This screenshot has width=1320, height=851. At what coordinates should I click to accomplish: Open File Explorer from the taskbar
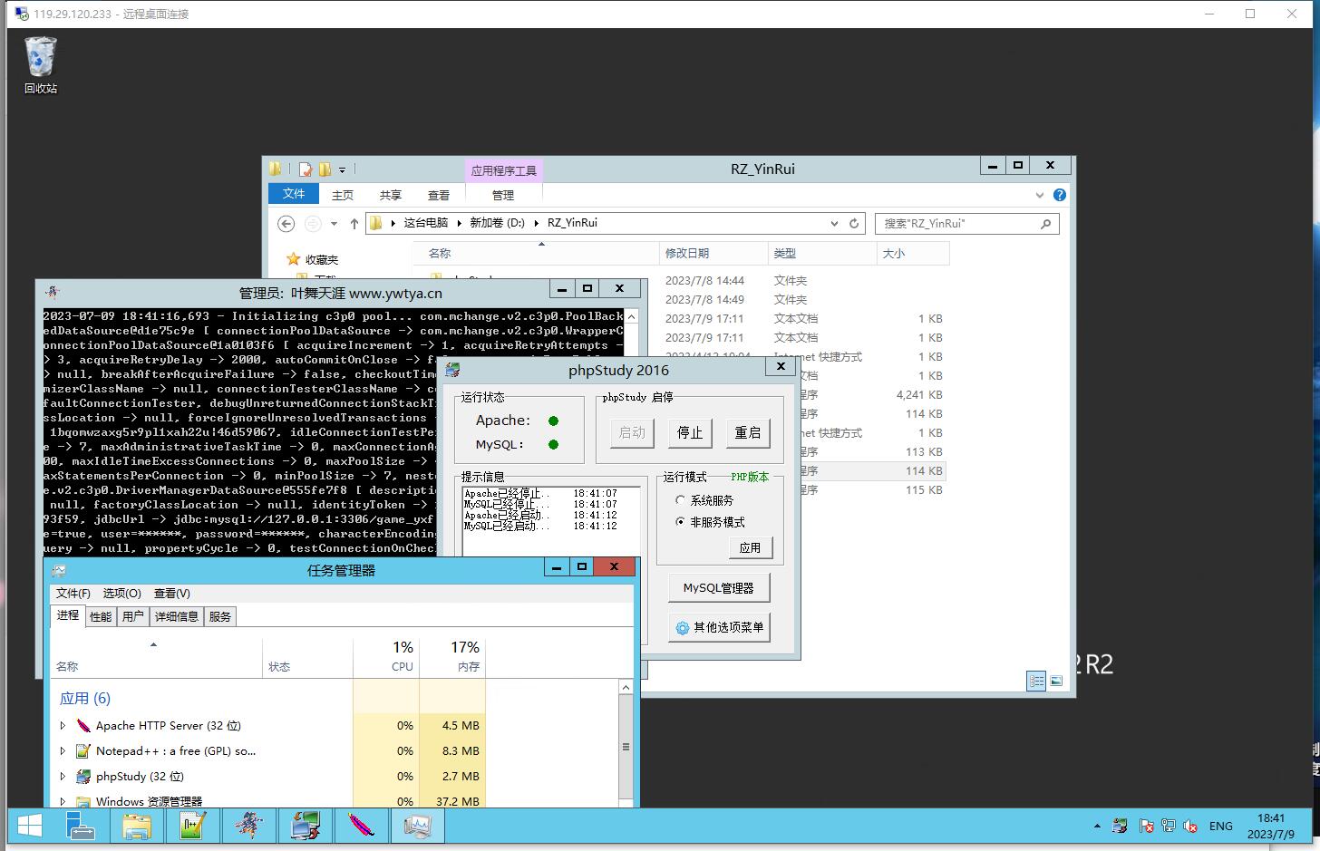pyautogui.click(x=137, y=826)
